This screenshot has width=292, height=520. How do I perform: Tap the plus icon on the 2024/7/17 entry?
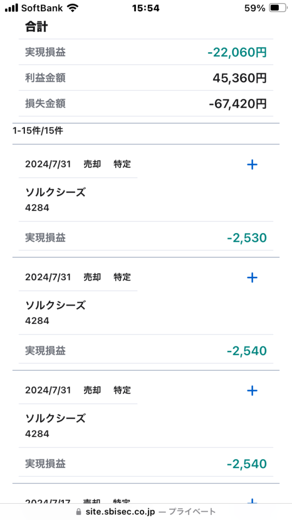pos(252,500)
